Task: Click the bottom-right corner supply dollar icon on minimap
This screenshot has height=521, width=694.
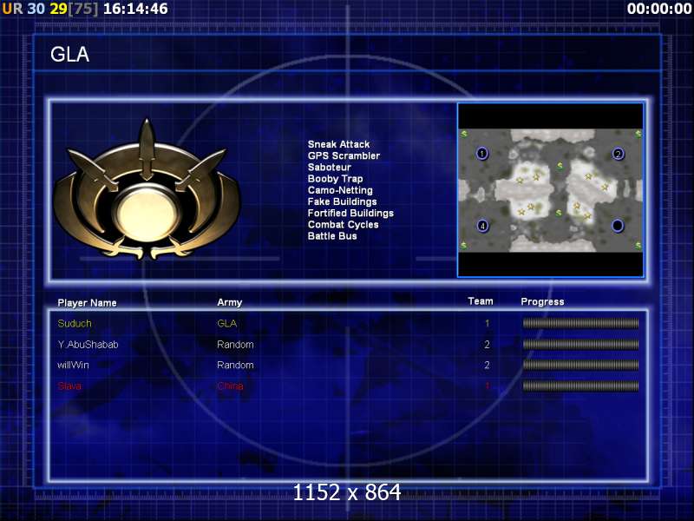Action: click(x=638, y=245)
